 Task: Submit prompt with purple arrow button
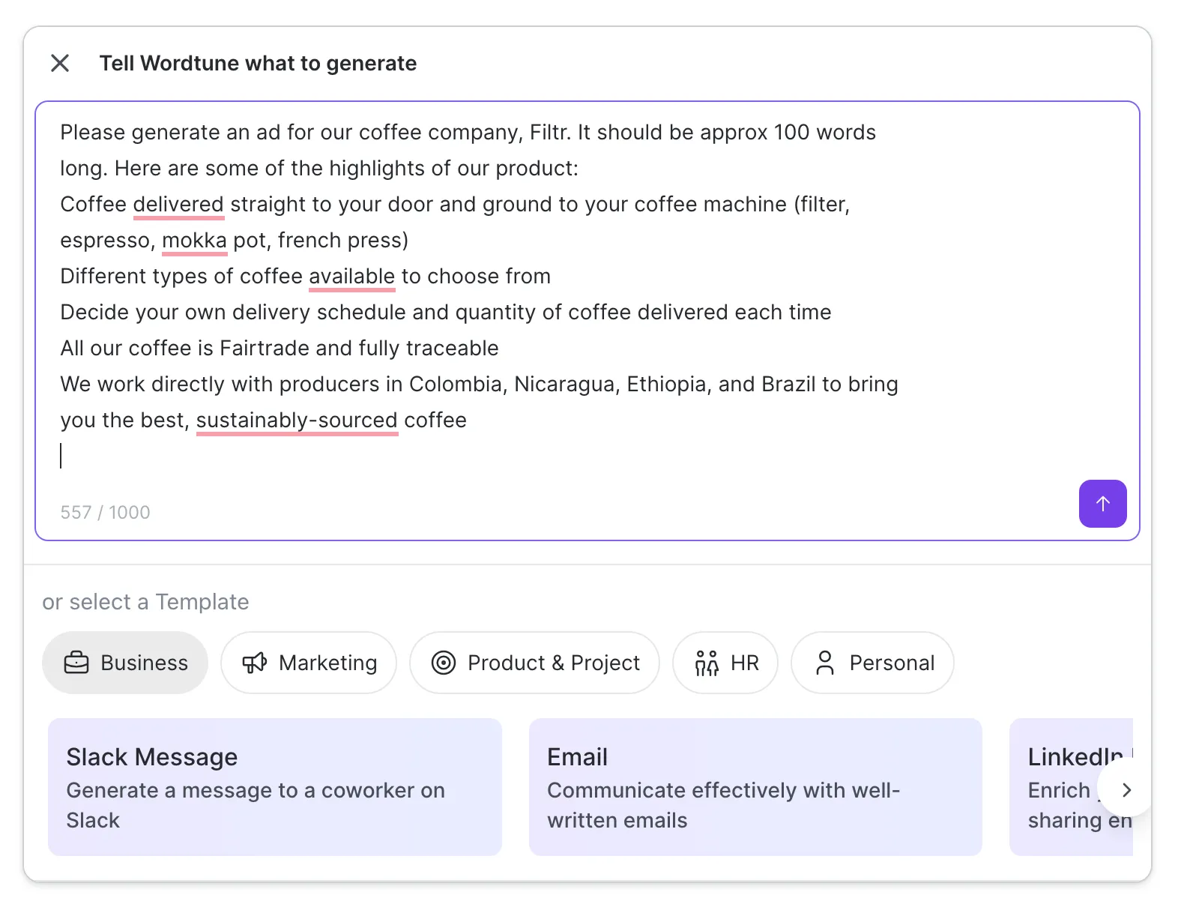pos(1102,504)
